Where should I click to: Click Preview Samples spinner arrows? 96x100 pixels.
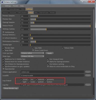coord(29,16)
